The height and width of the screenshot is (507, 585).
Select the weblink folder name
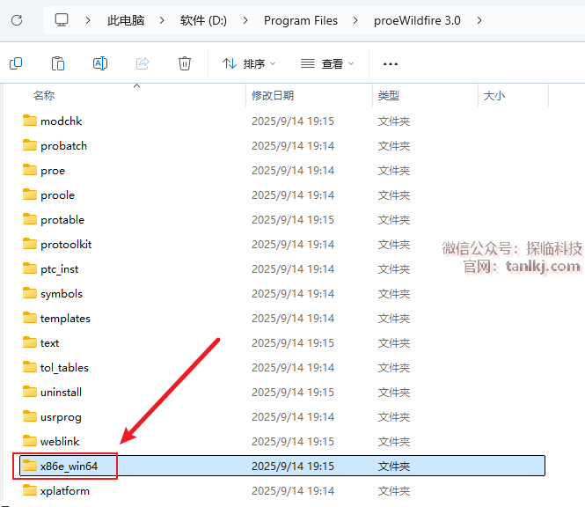pos(60,441)
